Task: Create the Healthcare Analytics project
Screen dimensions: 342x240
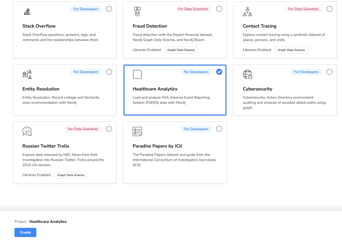Action: 25,232
